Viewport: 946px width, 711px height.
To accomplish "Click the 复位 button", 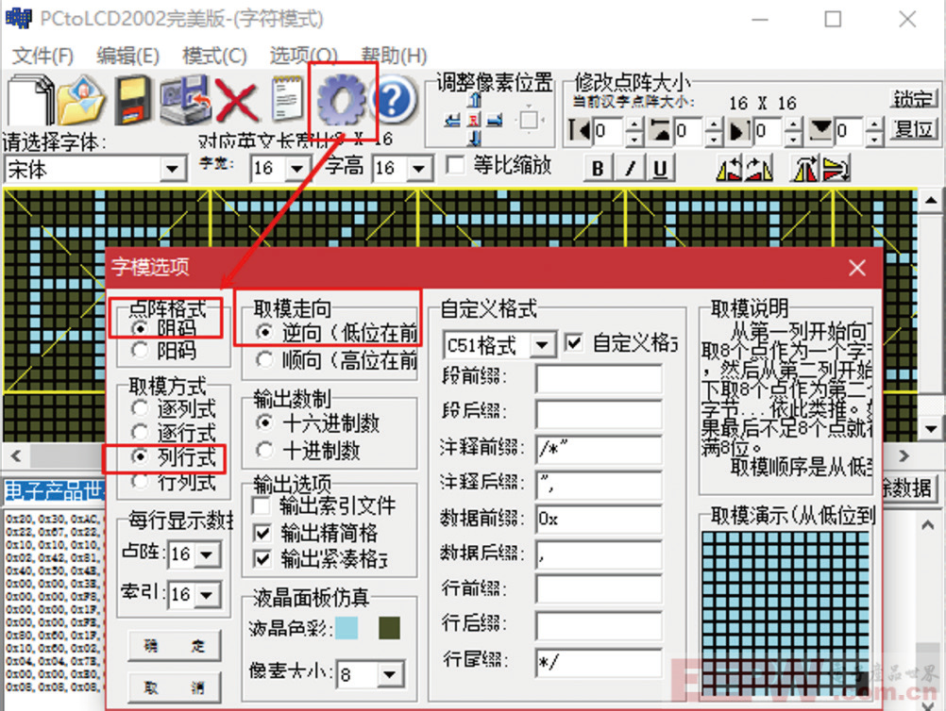I will pos(914,129).
